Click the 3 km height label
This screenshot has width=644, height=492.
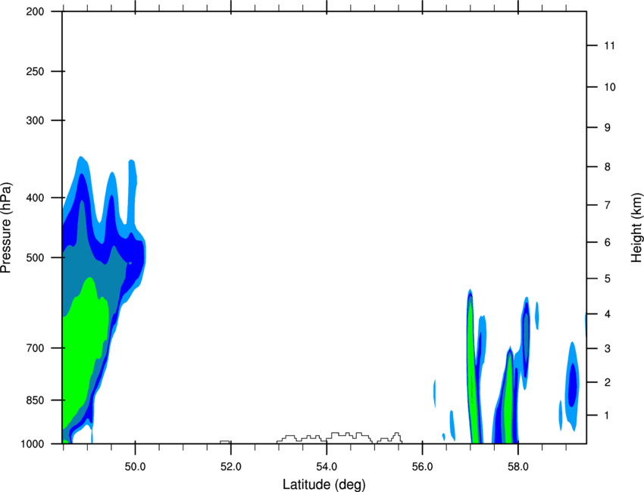tap(608, 349)
